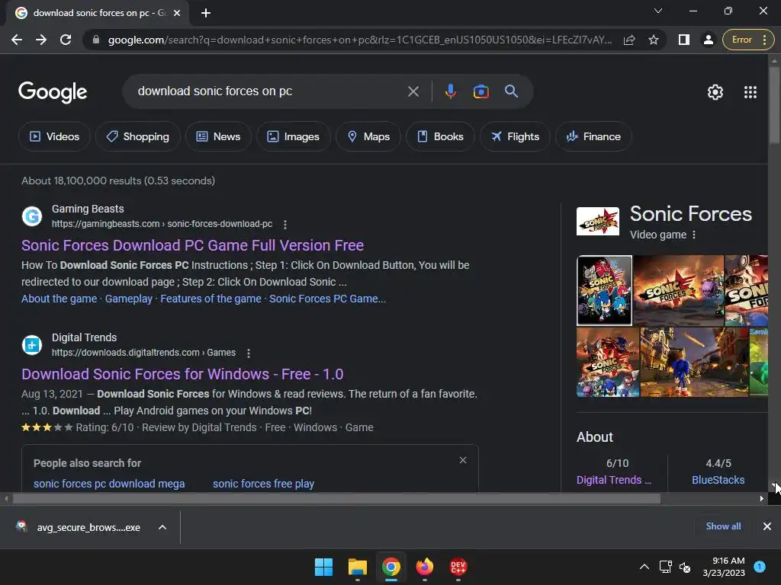
Task: Click the horizontal scrollbar of the page
Action: pos(336,498)
